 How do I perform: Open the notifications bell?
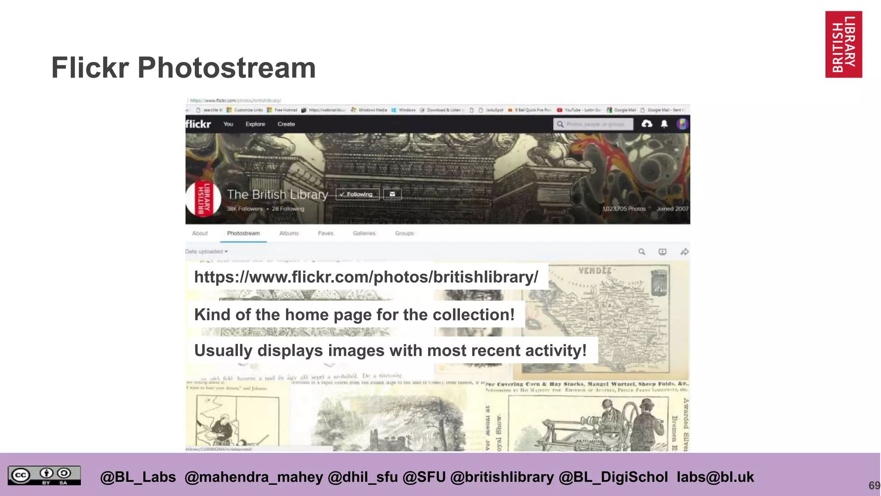tap(664, 124)
